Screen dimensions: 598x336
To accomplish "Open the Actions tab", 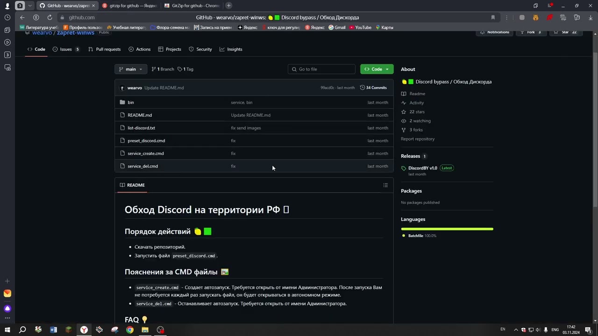I will (139, 49).
